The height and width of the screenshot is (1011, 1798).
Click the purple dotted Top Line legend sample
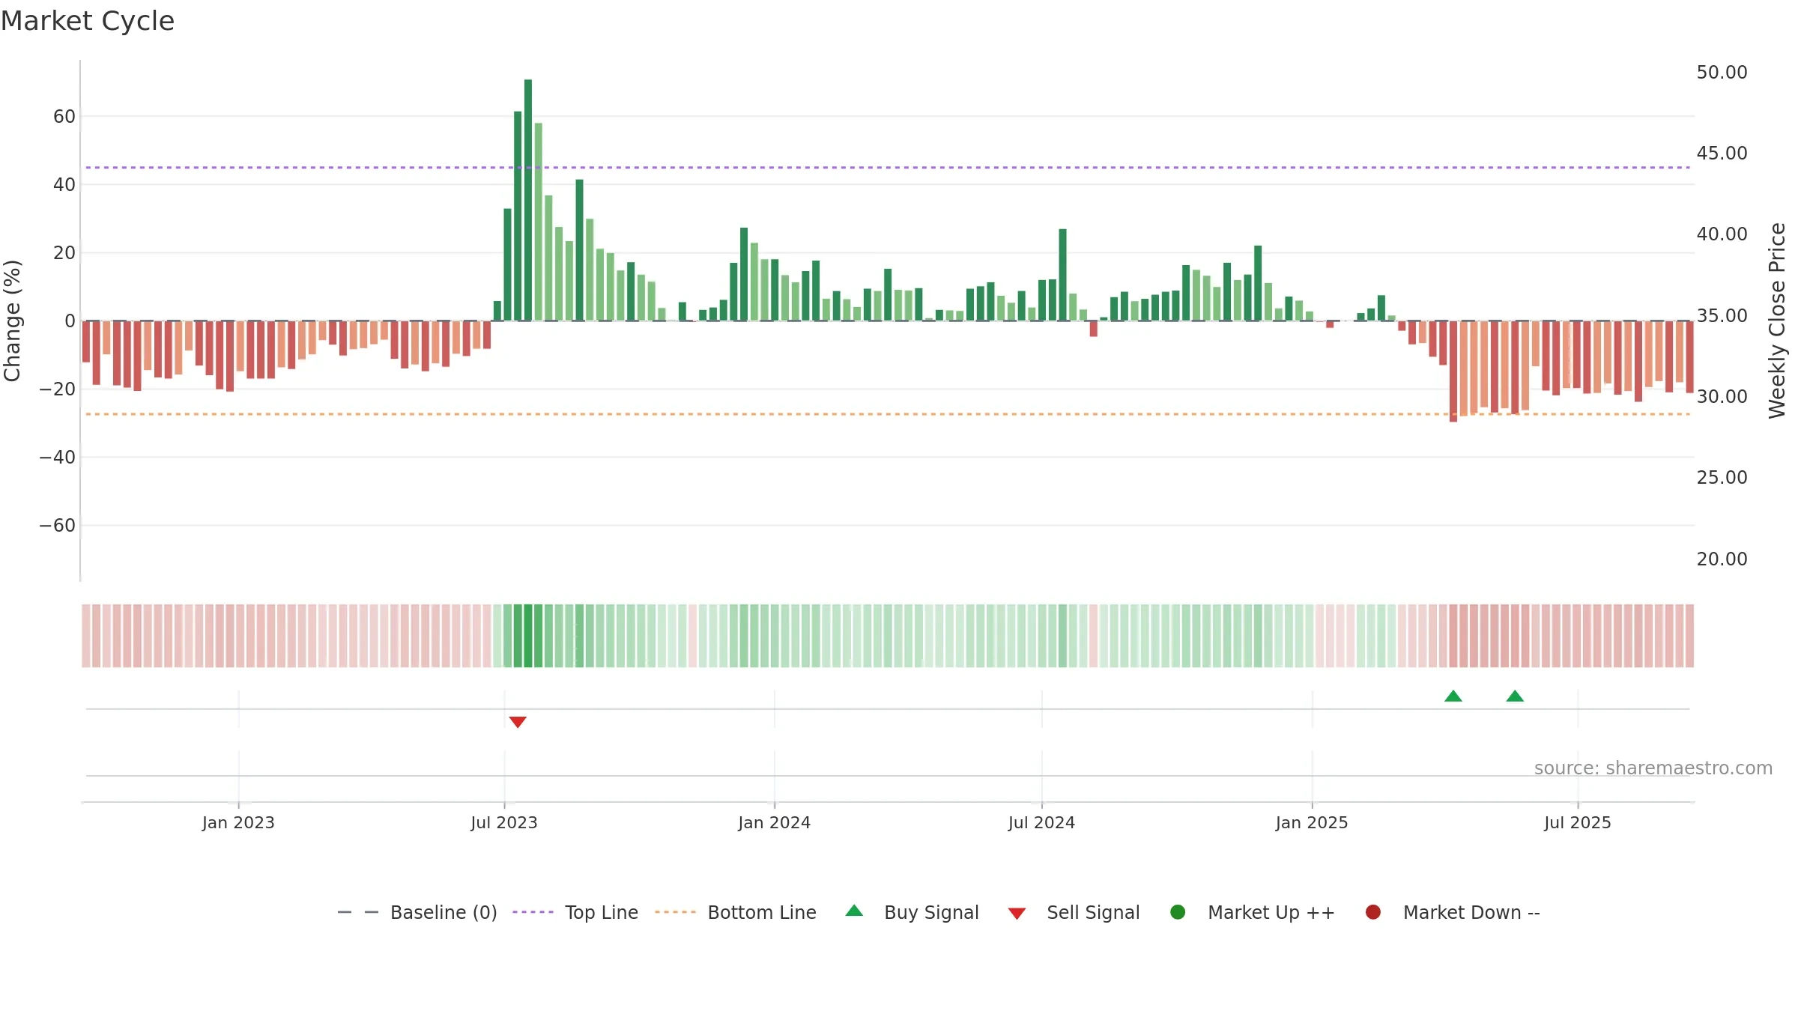point(533,912)
